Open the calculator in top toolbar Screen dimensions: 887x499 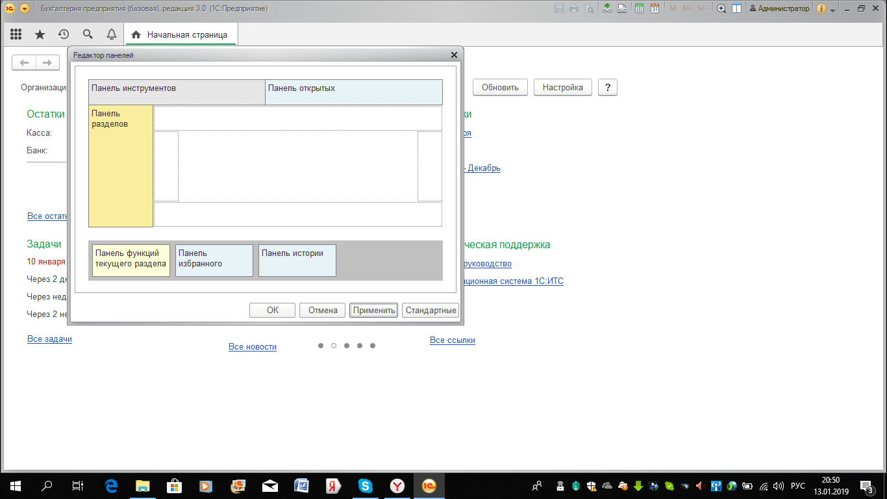[639, 8]
